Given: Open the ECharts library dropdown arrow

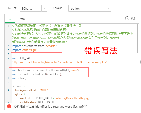Looking at the screenshot, I should [44, 8].
